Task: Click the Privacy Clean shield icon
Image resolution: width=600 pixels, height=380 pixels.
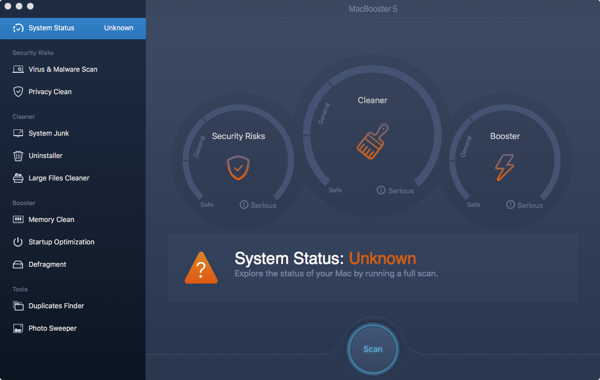Action: click(x=18, y=92)
